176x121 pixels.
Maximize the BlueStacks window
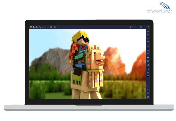141,27
